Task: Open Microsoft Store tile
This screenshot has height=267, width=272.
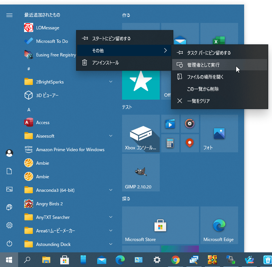Action: [x=160, y=225]
